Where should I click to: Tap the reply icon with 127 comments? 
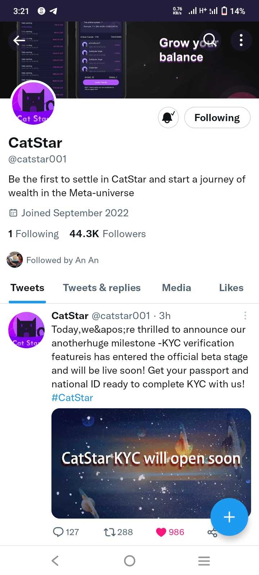click(58, 532)
